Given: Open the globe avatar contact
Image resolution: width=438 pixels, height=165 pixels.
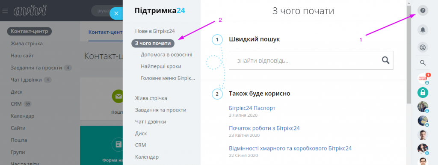Looking at the screenshot, I should tap(423, 121).
